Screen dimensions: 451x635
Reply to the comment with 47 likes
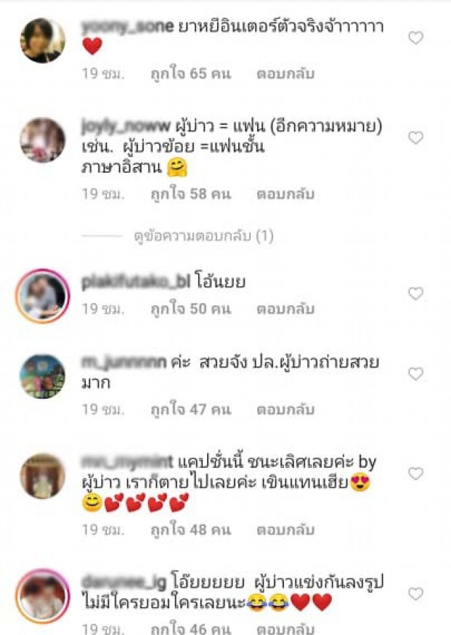pyautogui.click(x=285, y=409)
